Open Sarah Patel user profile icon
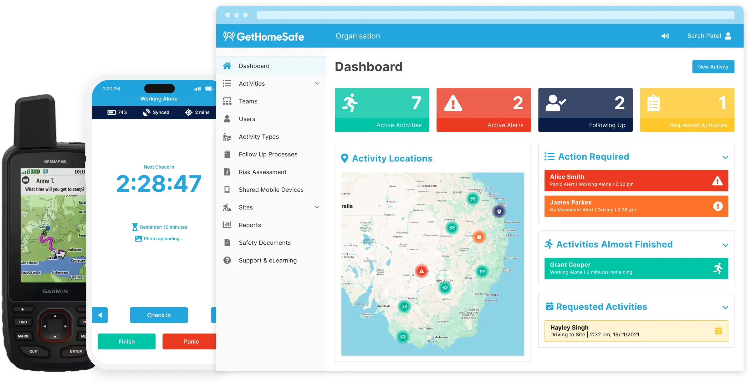This screenshot has height=387, width=751. pyautogui.click(x=728, y=36)
